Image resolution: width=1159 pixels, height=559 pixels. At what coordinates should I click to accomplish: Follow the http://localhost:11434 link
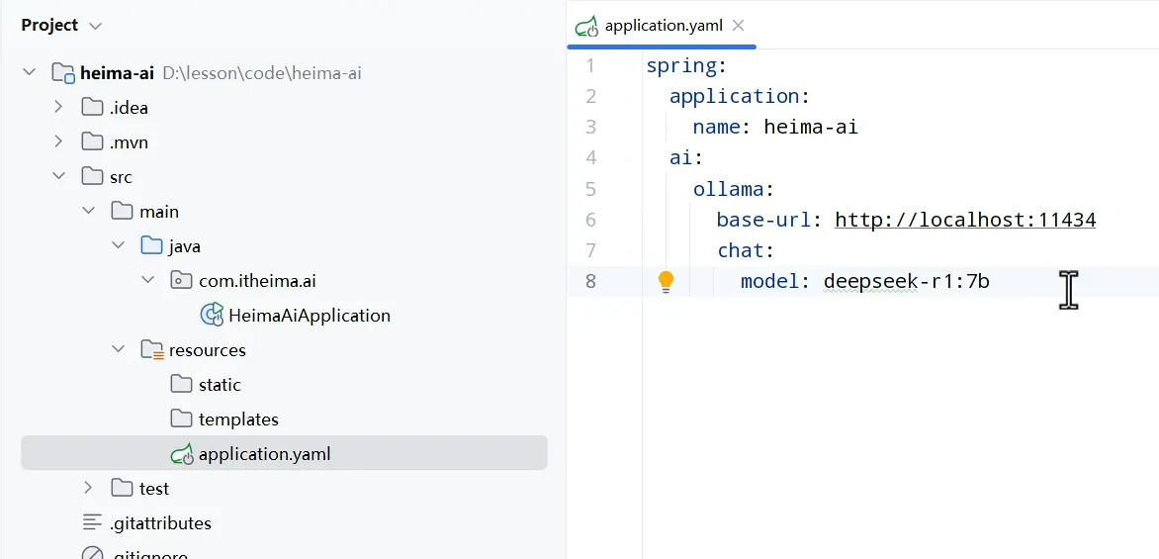[965, 220]
